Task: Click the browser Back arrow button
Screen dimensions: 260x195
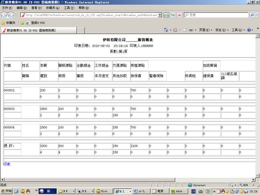Action: coord(4,15)
